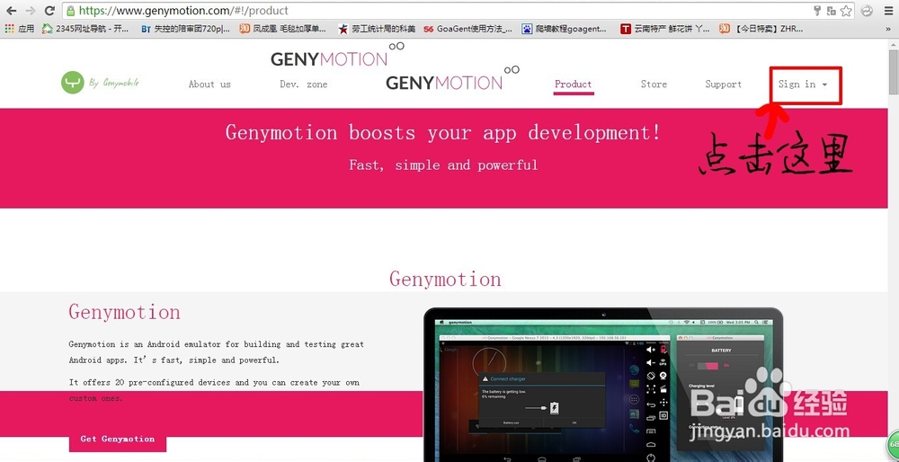The width and height of the screenshot is (899, 462).
Task: Open the 爬墙教程goagent bookmark
Action: (x=565, y=29)
